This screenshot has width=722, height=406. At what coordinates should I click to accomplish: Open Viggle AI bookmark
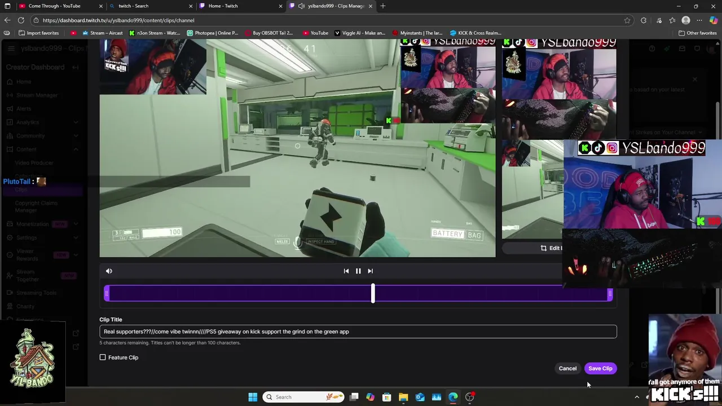(360, 33)
